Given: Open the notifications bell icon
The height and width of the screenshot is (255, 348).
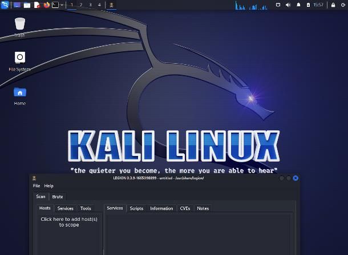Looking at the screenshot, I should coord(298,5).
